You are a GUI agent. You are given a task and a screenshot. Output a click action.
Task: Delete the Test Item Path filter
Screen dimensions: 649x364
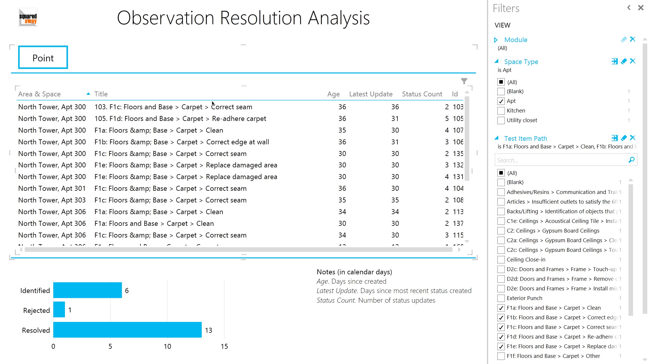point(633,138)
